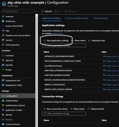Reveal hidden value of APPINSIGHTS_INSTRUMENTATIONKEY
This screenshot has width=119, height=127.
111,56
